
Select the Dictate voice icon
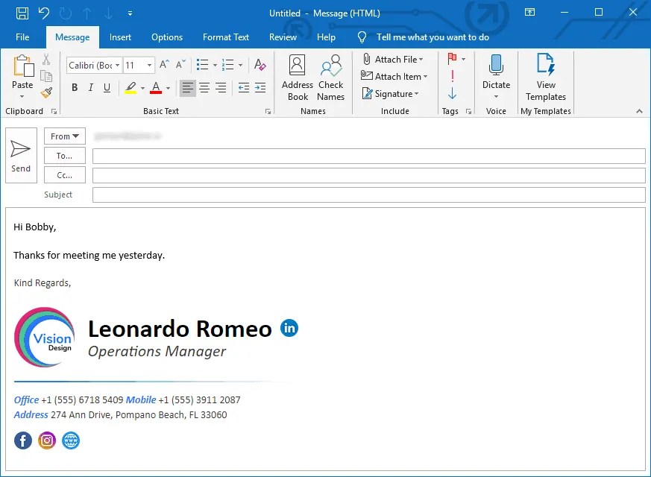pyautogui.click(x=495, y=77)
